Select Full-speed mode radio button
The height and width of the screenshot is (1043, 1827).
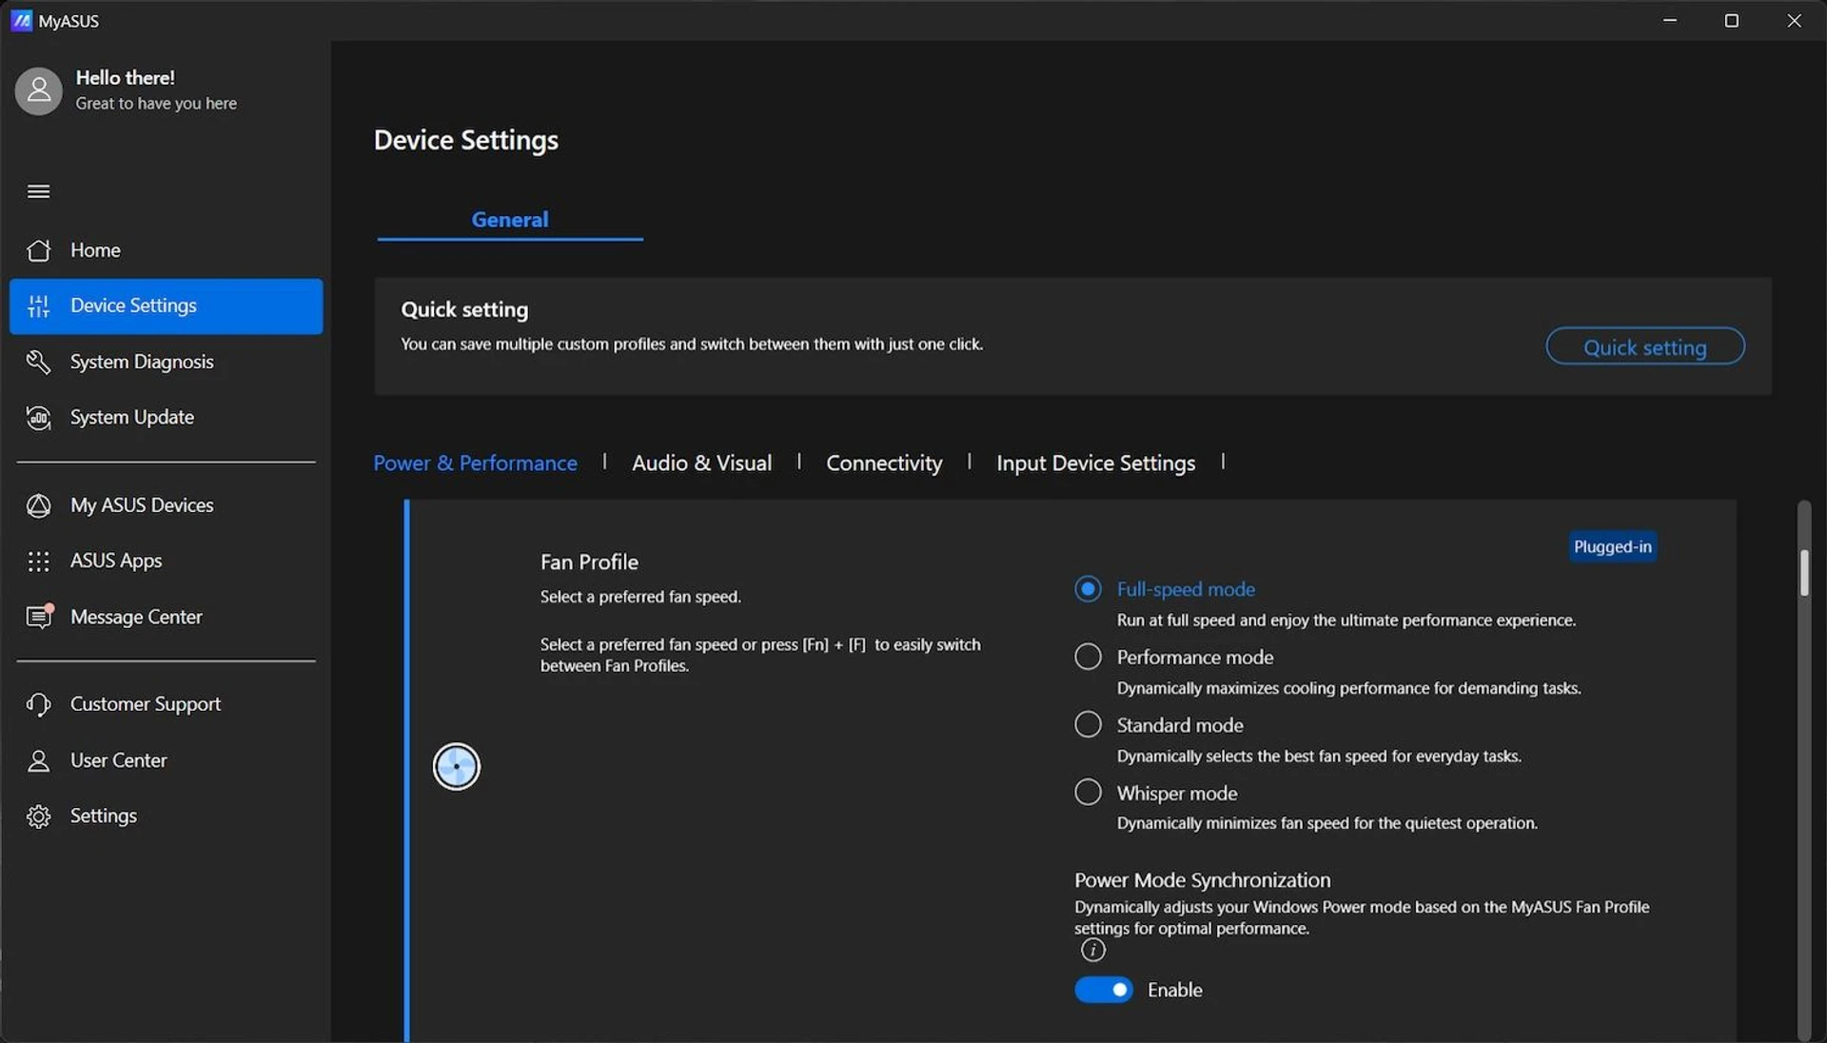click(x=1088, y=589)
